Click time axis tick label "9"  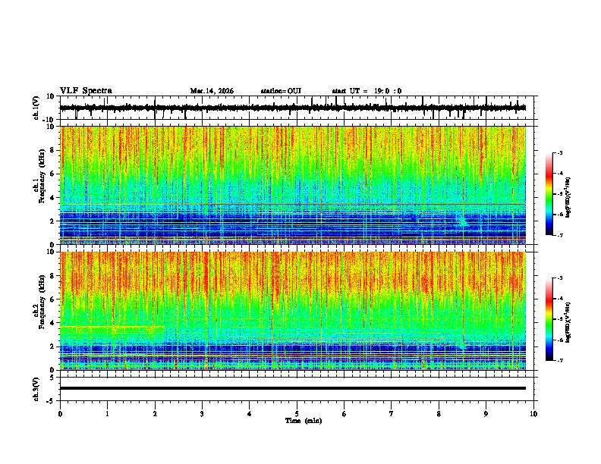(x=486, y=414)
